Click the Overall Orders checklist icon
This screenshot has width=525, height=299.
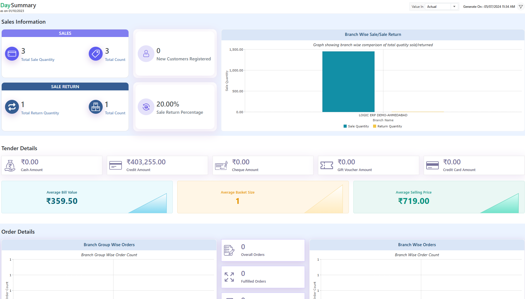(229, 250)
